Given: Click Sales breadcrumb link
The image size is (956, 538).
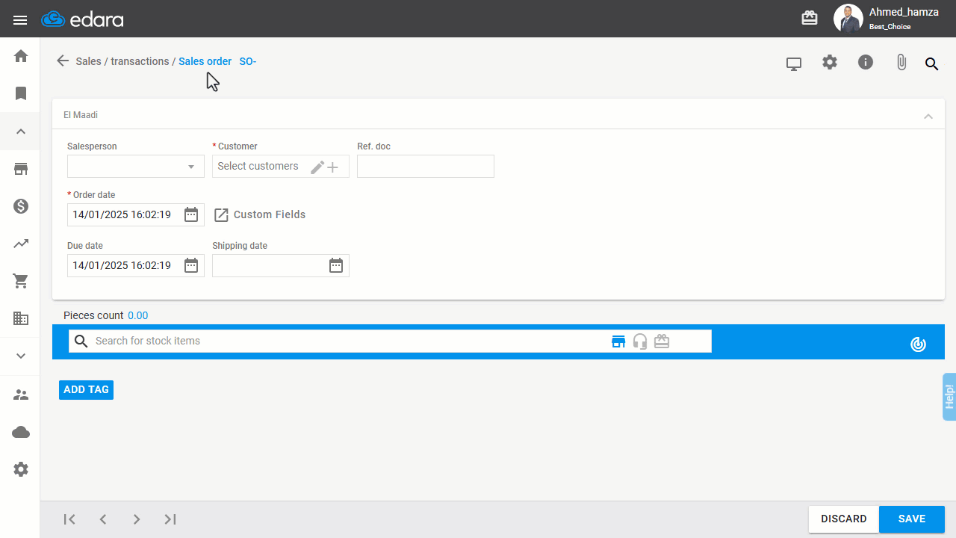Looking at the screenshot, I should tap(88, 61).
